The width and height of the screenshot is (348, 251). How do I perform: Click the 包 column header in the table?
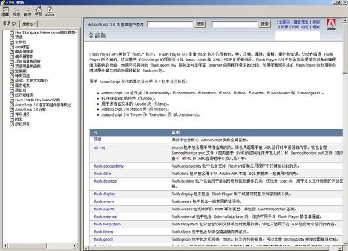pos(96,133)
